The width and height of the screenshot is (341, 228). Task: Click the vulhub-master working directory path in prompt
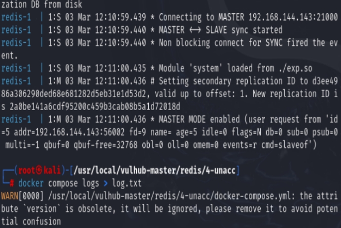pos(157,171)
